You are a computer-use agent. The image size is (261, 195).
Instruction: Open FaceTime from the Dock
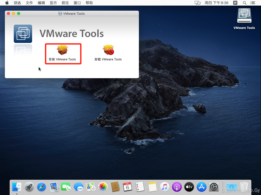66,187
